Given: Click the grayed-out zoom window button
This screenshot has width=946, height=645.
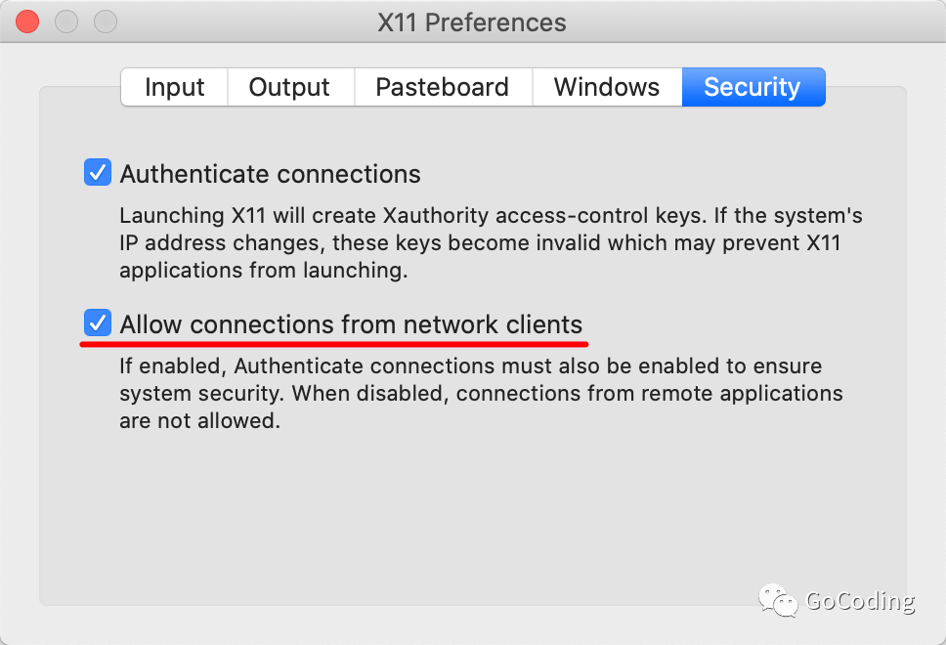Looking at the screenshot, I should [x=106, y=21].
